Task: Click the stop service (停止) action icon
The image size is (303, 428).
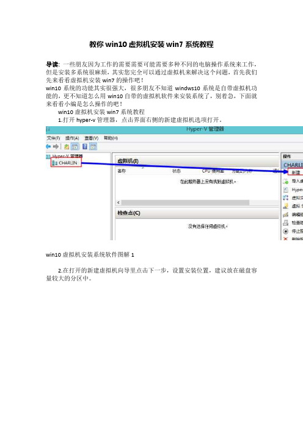Action: point(286,232)
